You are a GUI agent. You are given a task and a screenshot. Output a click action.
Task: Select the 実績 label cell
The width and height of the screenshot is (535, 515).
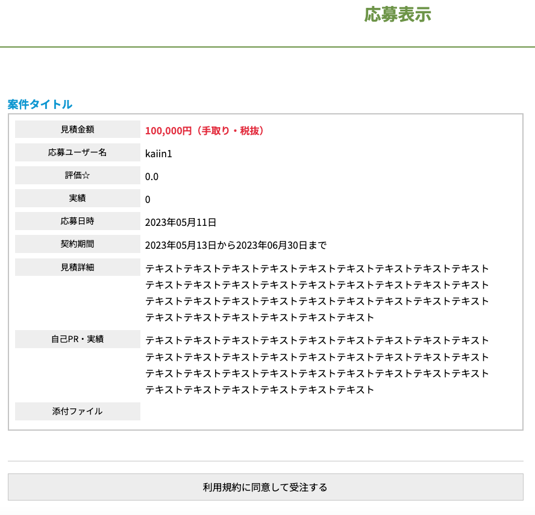(x=77, y=198)
